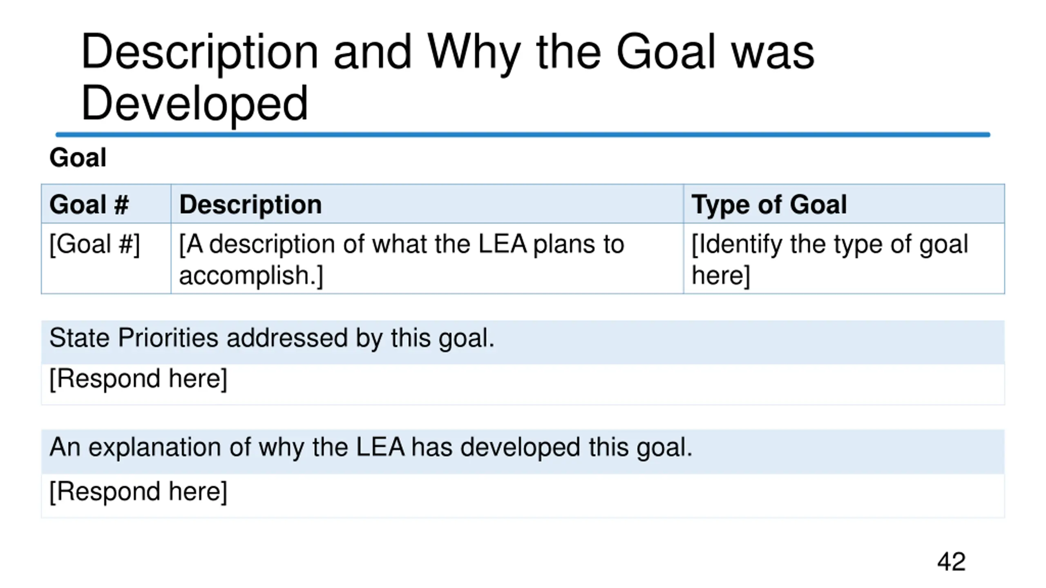The width and height of the screenshot is (1046, 588).
Task: Select the '[Goal #]' placeholder cell
Action: point(106,258)
